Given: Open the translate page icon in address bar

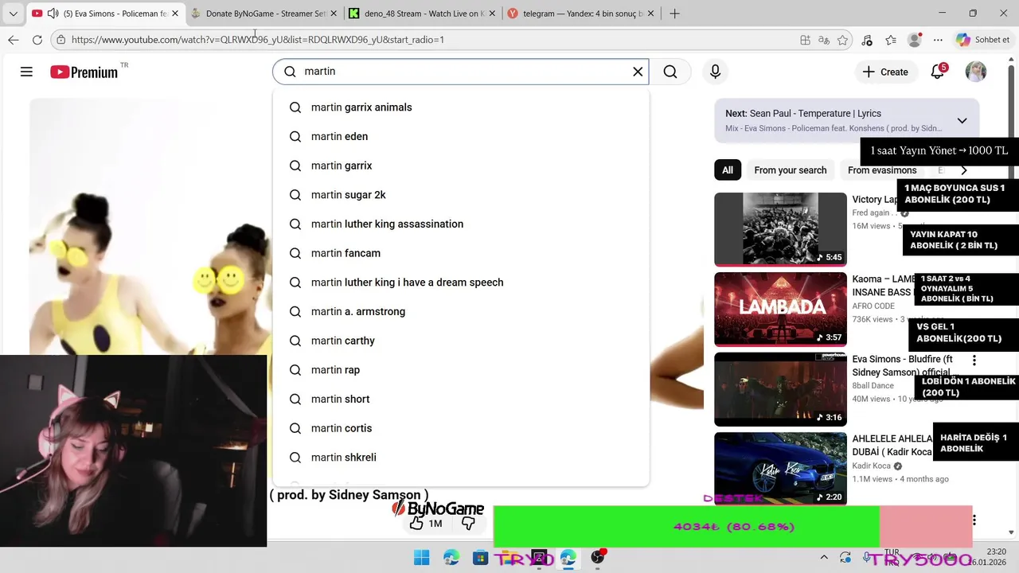Looking at the screenshot, I should (824, 40).
